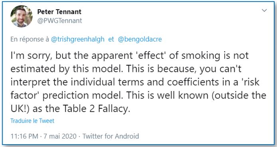Click the 11:16 PM timestamp
Image resolution: width=277 pixels, height=147 pixels.
click(24, 136)
